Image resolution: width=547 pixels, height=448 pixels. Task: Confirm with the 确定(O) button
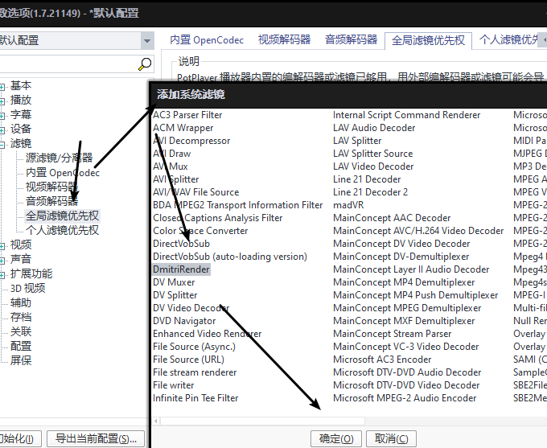(x=336, y=438)
